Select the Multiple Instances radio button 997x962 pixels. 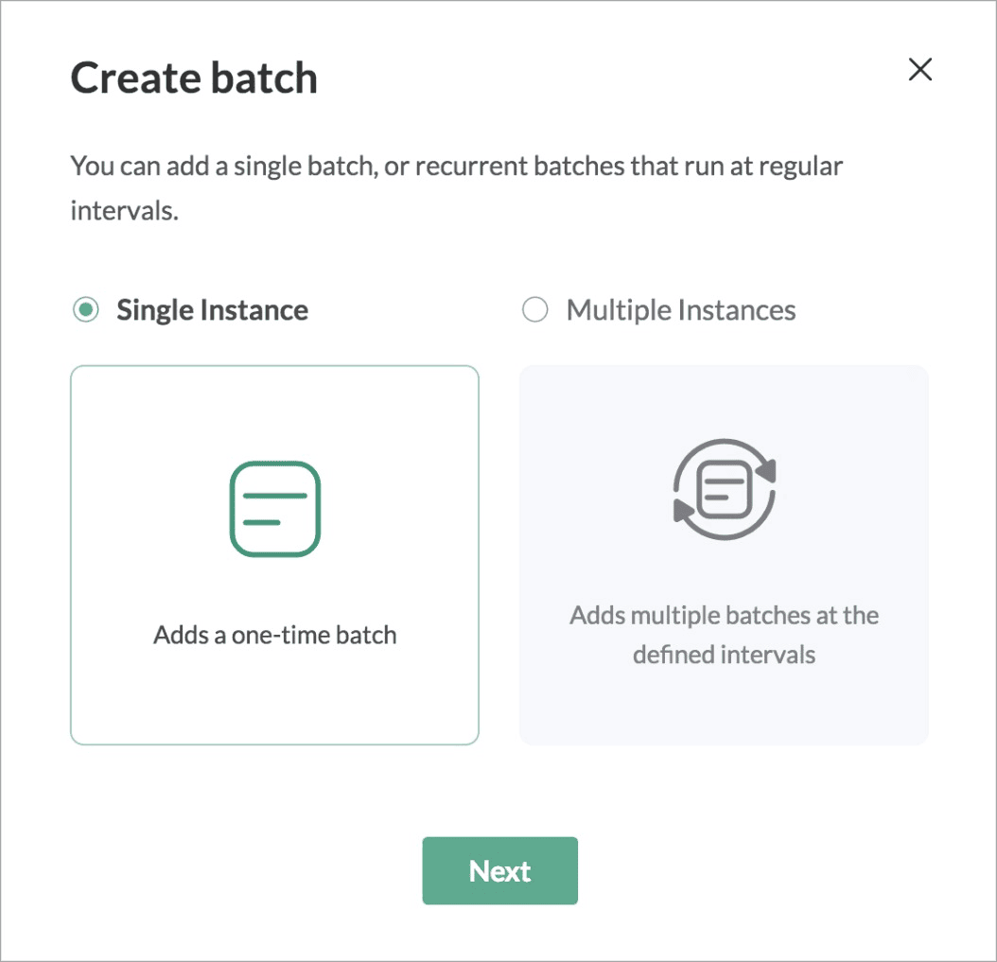[x=535, y=310]
